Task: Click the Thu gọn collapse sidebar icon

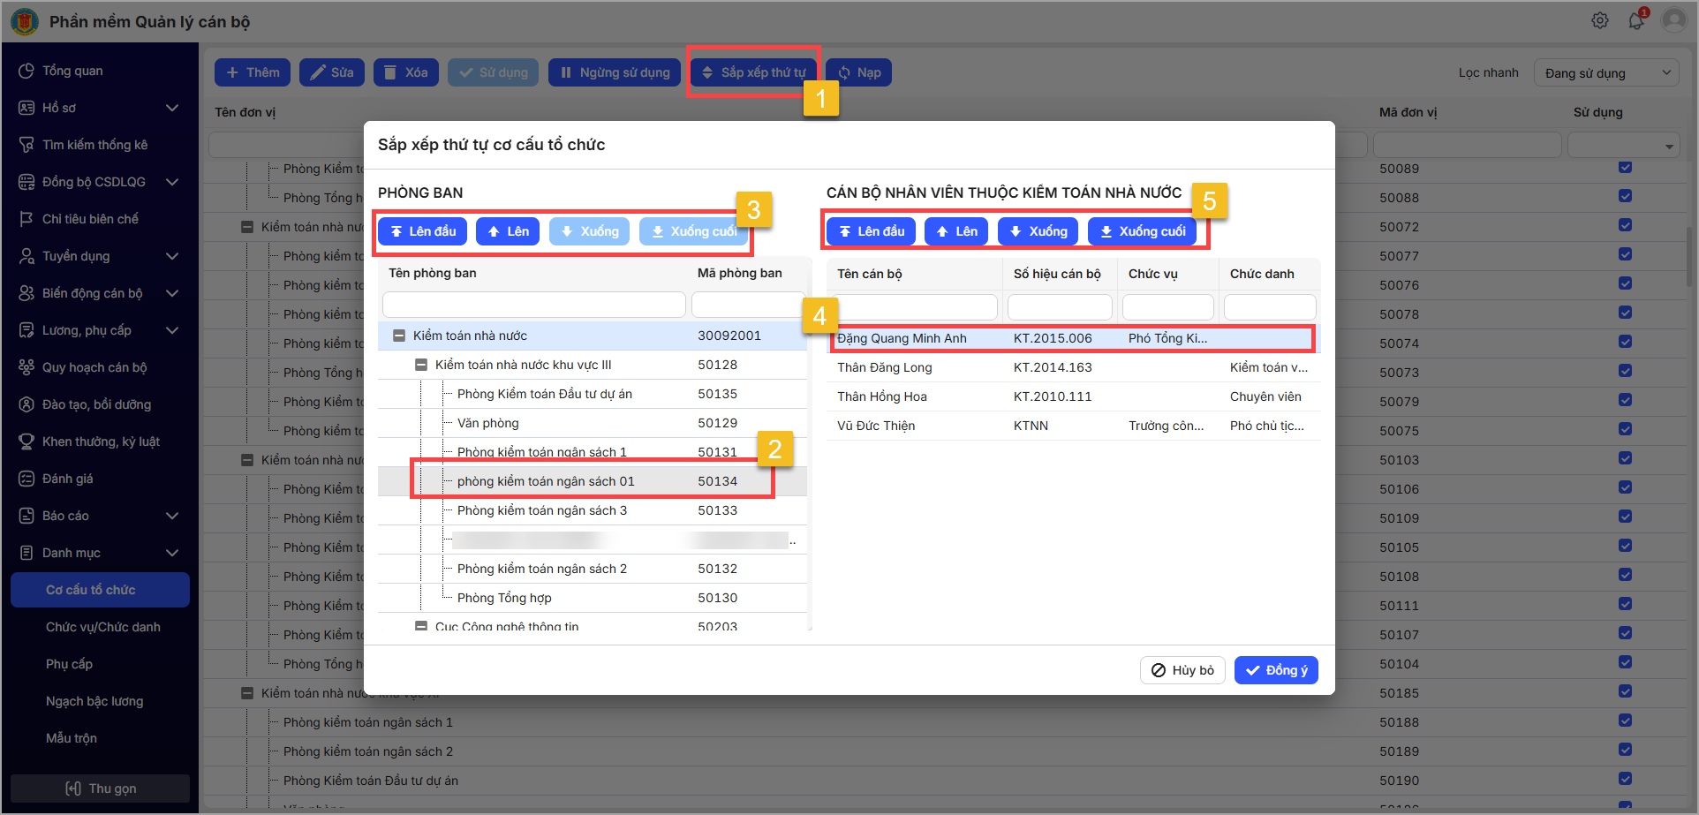Action: (x=73, y=789)
